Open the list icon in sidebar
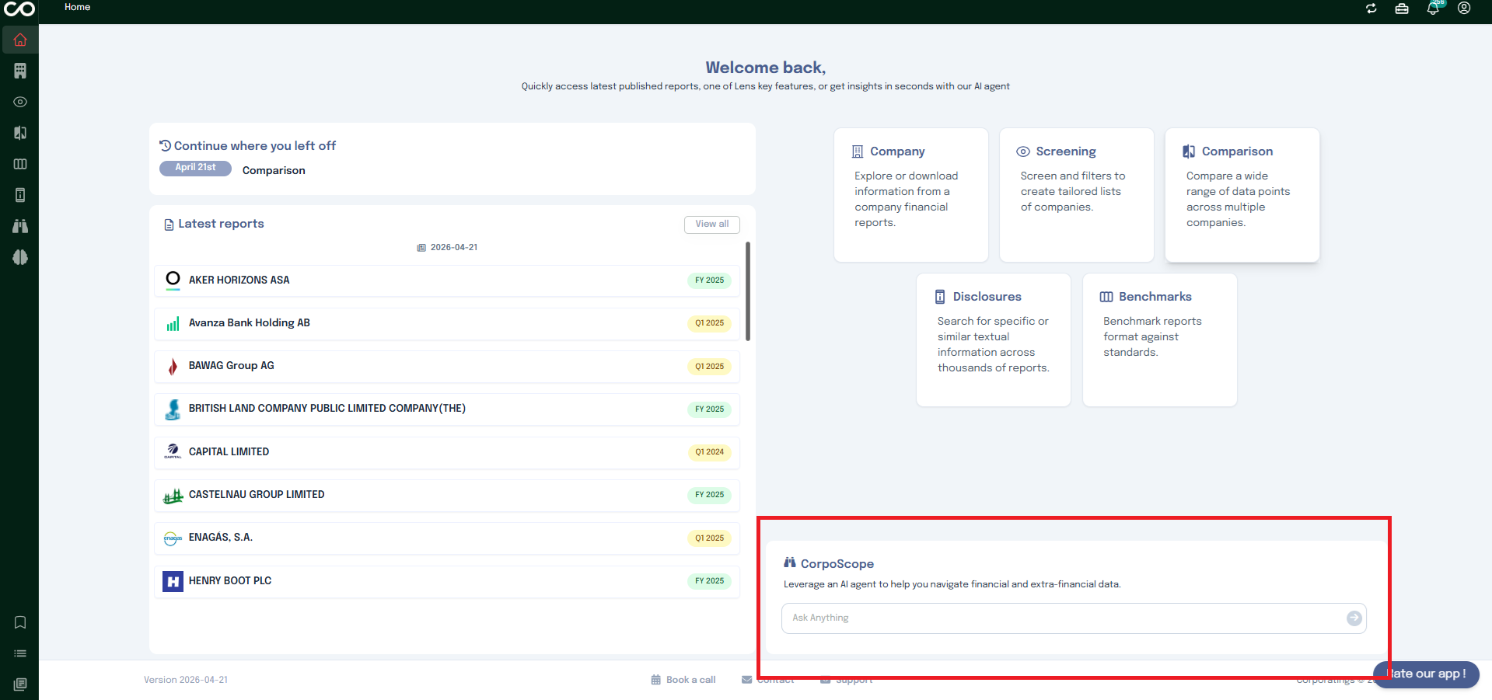 20,653
